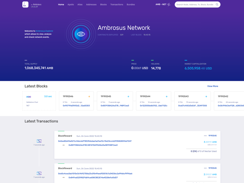The width and height of the screenshot is (244, 183).
Task: Click the validators pool chain icon
Action: tap(28, 97)
